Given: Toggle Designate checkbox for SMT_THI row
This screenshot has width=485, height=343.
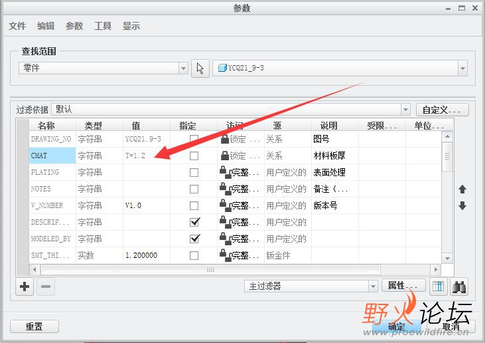Looking at the screenshot, I should [194, 256].
